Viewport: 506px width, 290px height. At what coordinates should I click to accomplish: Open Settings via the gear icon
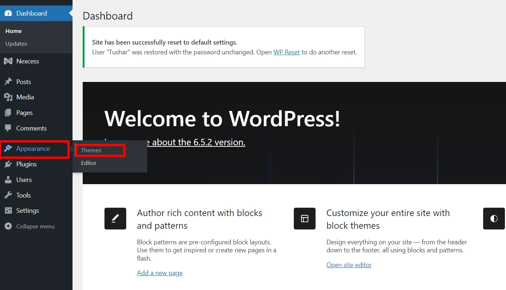click(8, 210)
